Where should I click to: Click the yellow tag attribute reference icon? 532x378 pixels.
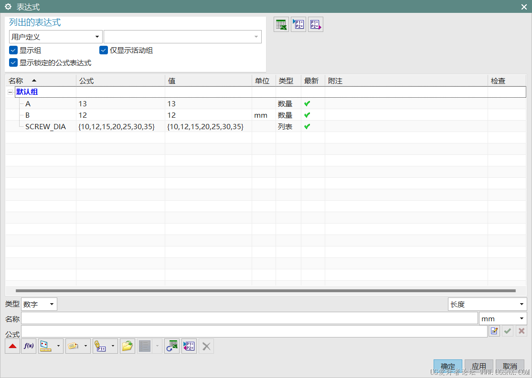click(x=73, y=346)
